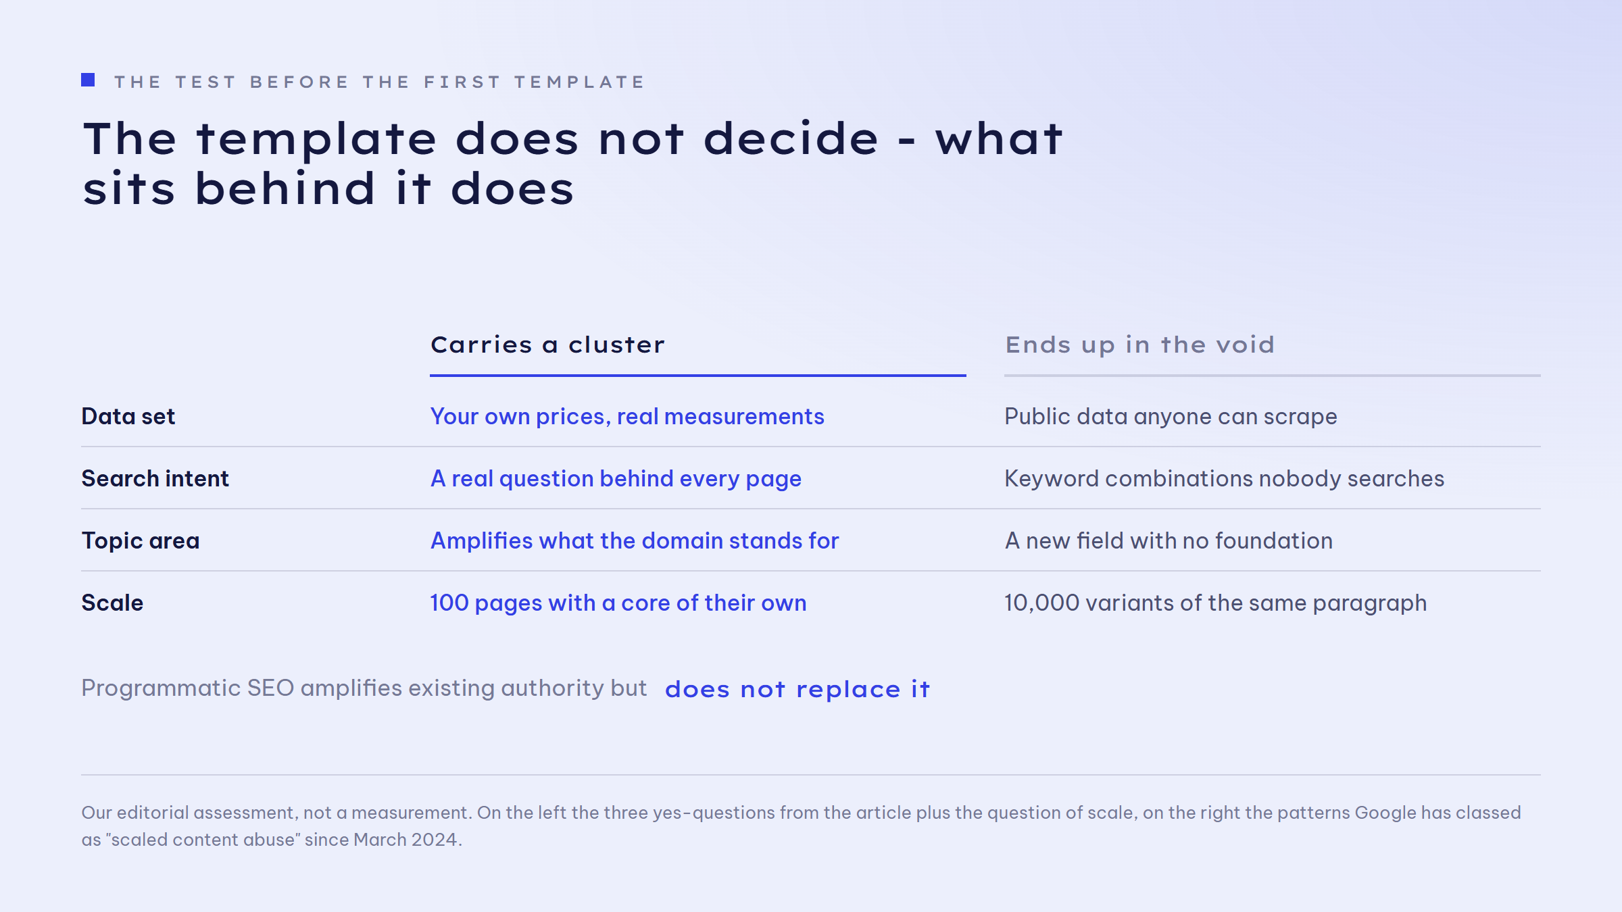The height and width of the screenshot is (912, 1622).
Task: Select 'The test before the first template' eyebrow text
Action: [379, 82]
